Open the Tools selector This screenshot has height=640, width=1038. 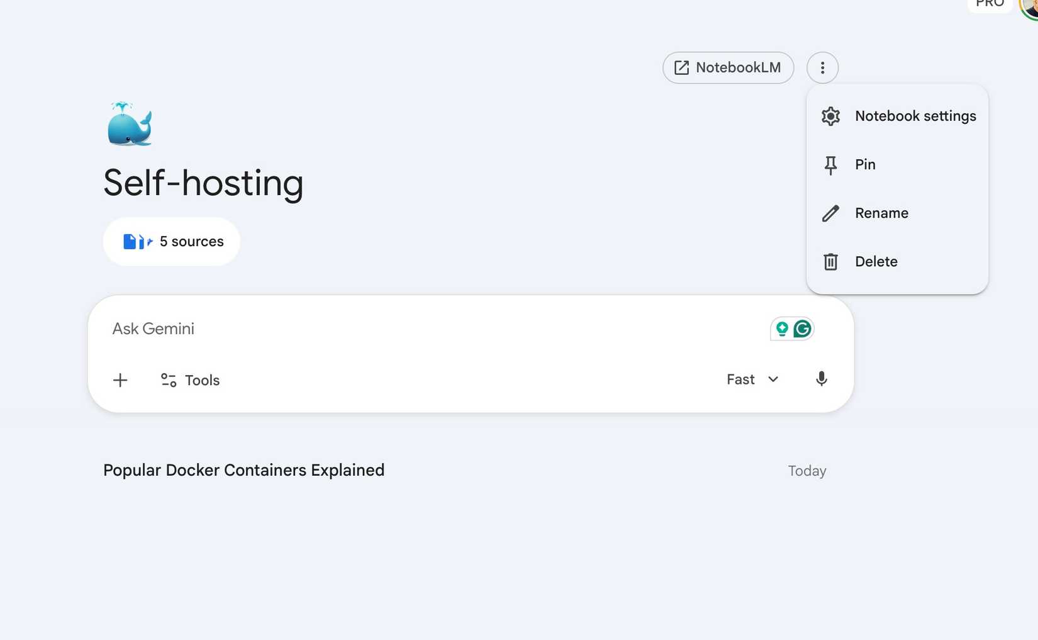(x=190, y=380)
